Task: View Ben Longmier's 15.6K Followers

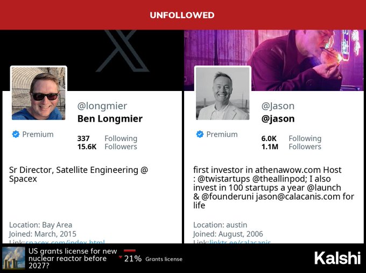Action: coord(107,146)
